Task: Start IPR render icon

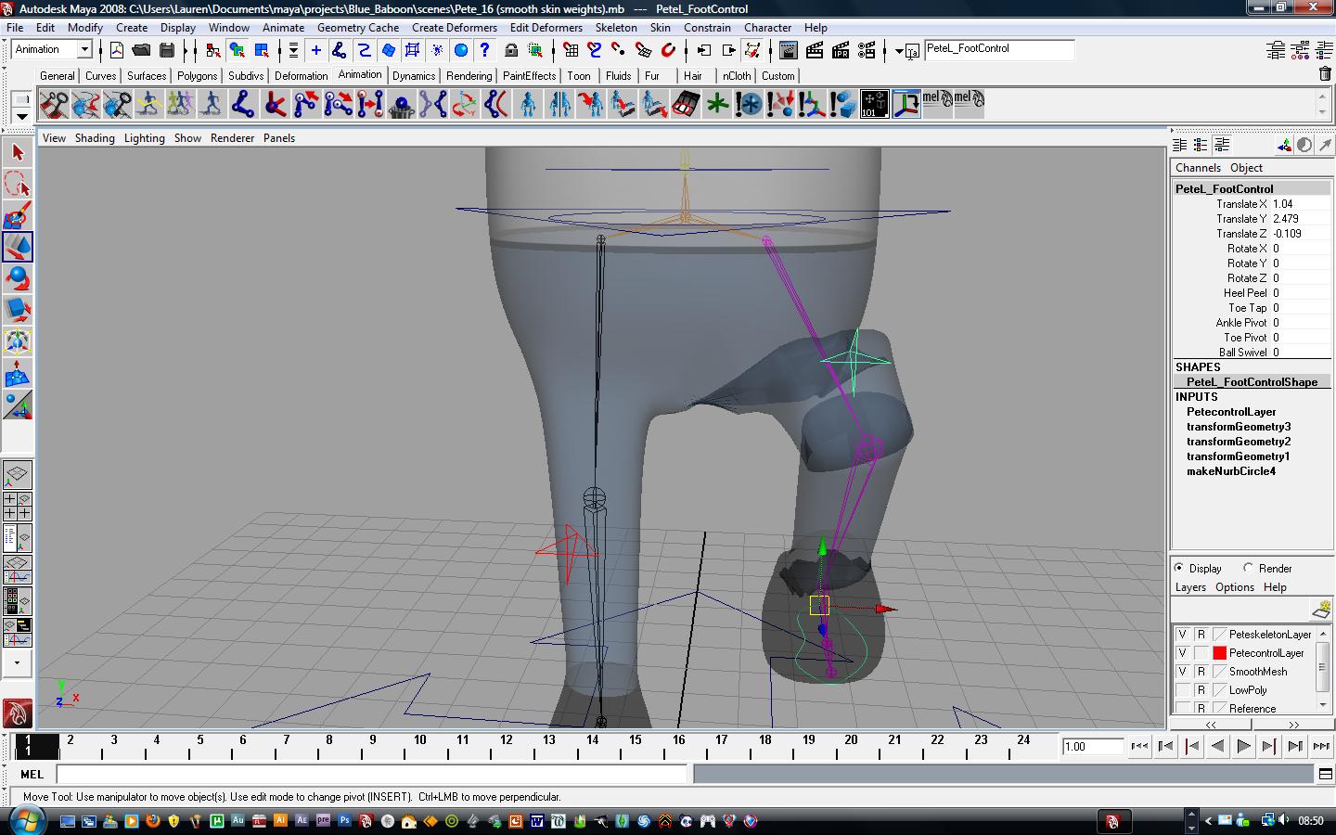Action: click(x=841, y=50)
